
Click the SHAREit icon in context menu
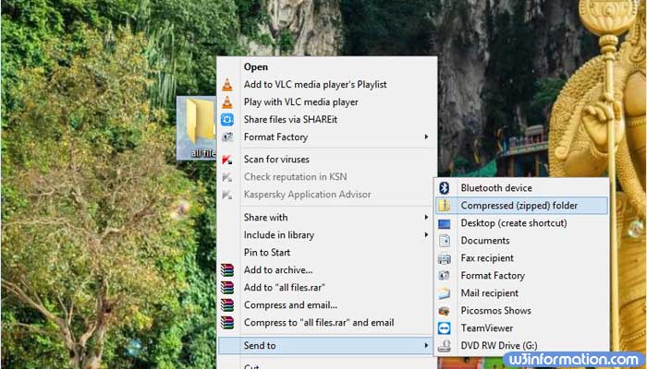click(227, 120)
